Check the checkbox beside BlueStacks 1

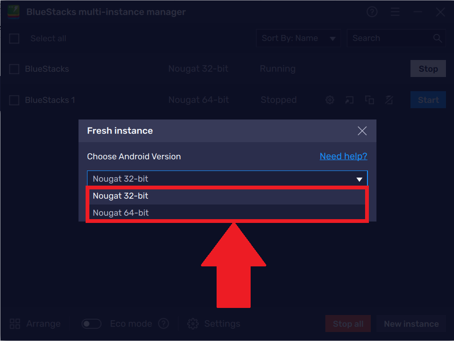(14, 100)
